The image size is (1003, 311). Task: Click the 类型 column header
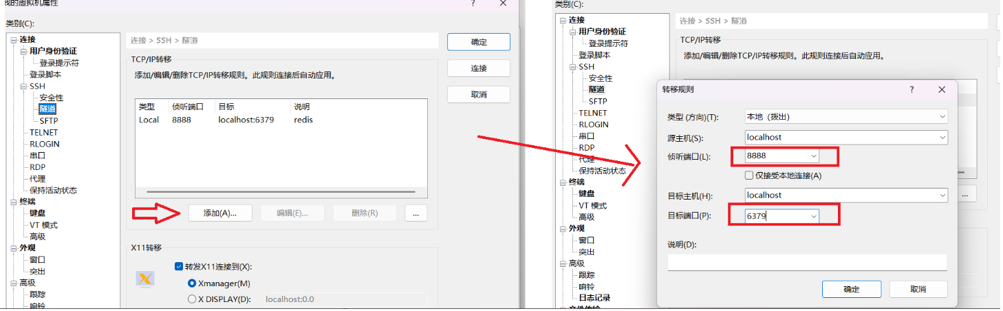tap(147, 107)
